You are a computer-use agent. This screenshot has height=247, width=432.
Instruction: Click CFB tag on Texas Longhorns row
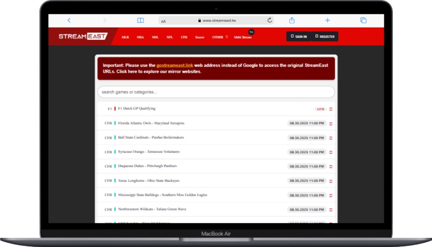[x=108, y=180]
